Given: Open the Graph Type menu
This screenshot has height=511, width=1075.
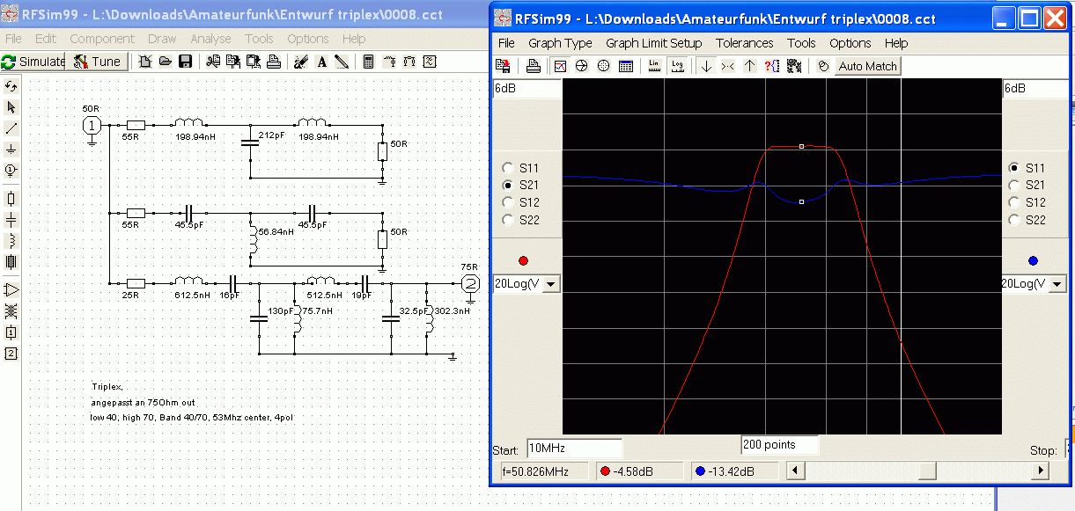Looking at the screenshot, I should click(560, 43).
